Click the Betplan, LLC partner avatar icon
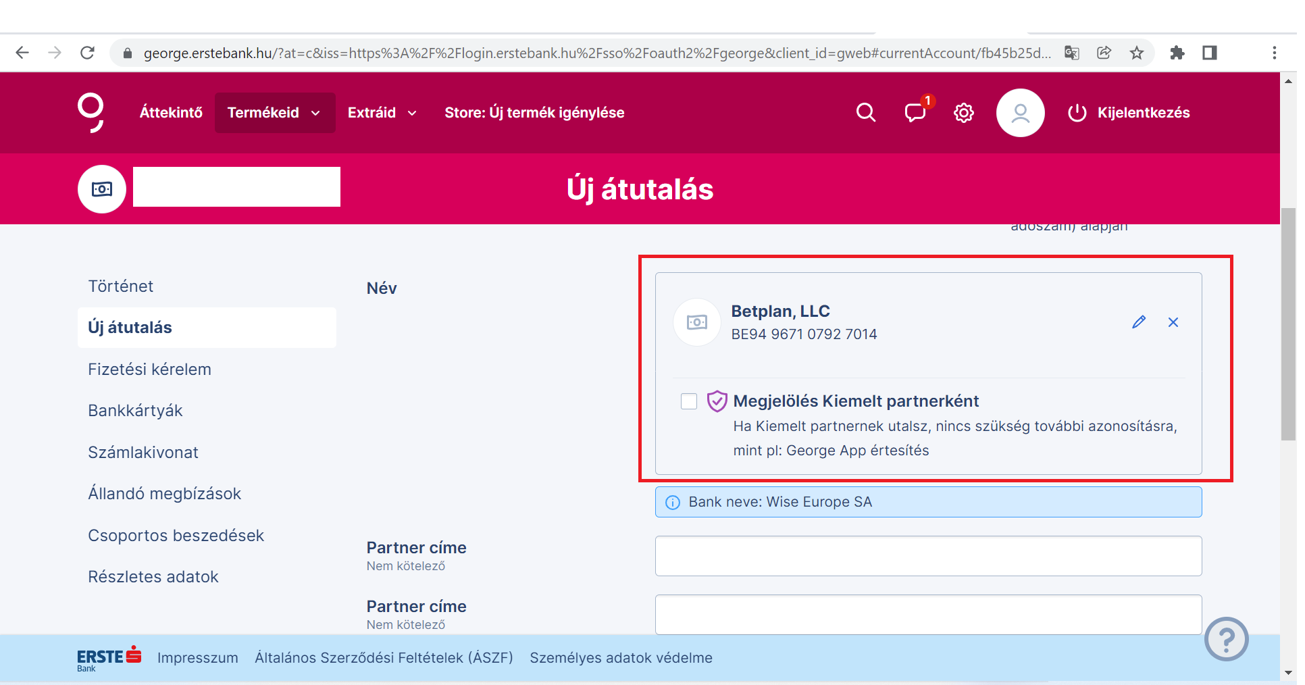The image size is (1305, 685). [x=697, y=322]
